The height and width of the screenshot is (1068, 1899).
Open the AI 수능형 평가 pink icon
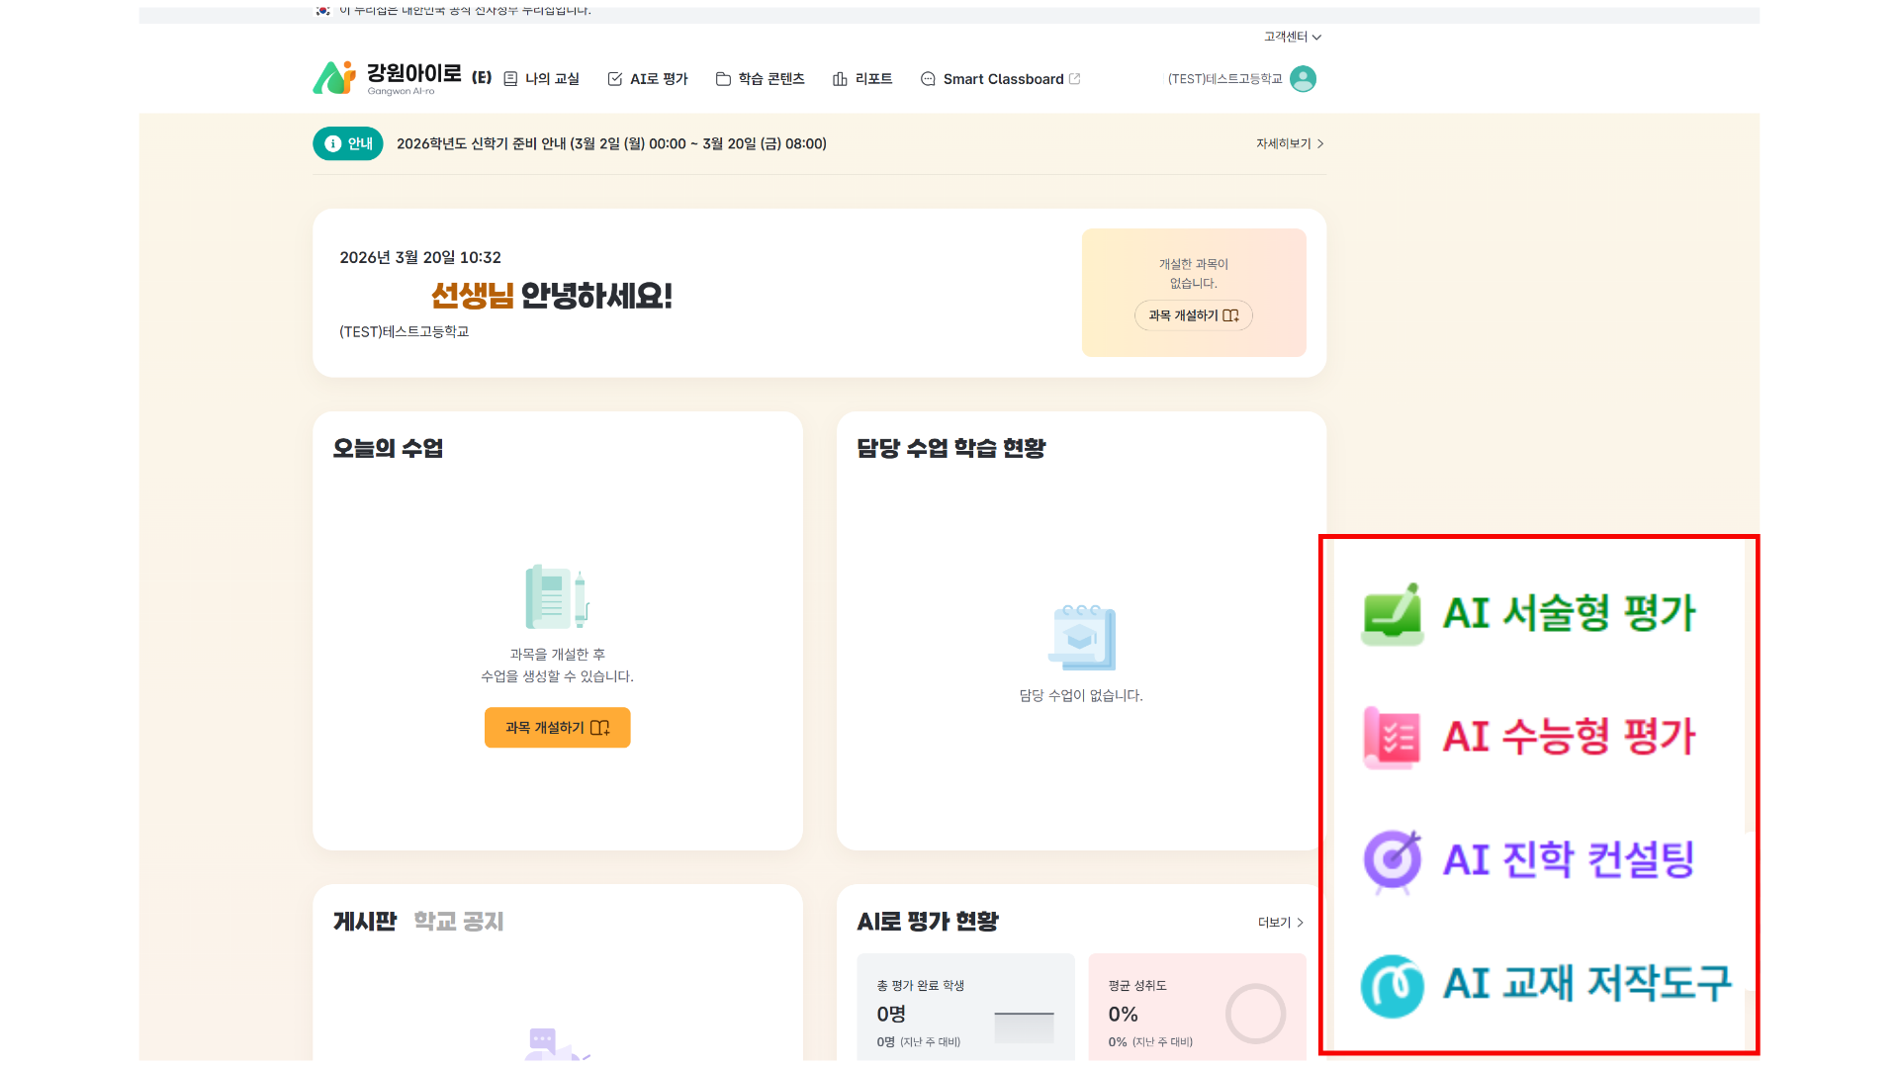pos(1392,737)
